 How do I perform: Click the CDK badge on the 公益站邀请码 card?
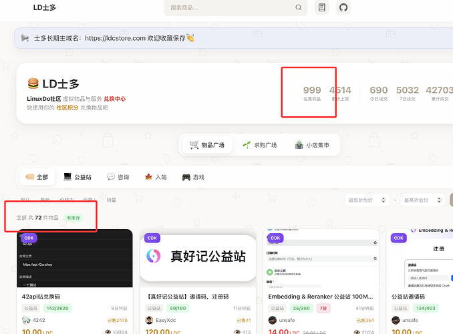[399, 238]
